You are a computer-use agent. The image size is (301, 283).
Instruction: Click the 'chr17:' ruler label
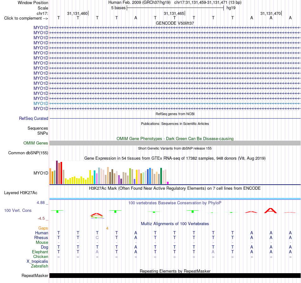click(42, 13)
